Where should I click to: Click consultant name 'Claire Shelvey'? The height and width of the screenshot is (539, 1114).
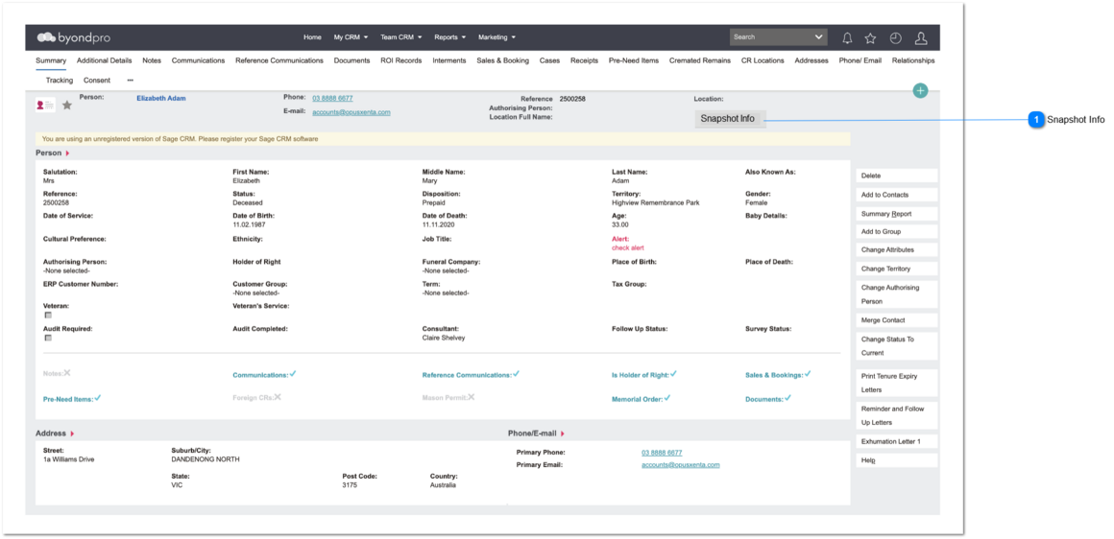pos(444,339)
